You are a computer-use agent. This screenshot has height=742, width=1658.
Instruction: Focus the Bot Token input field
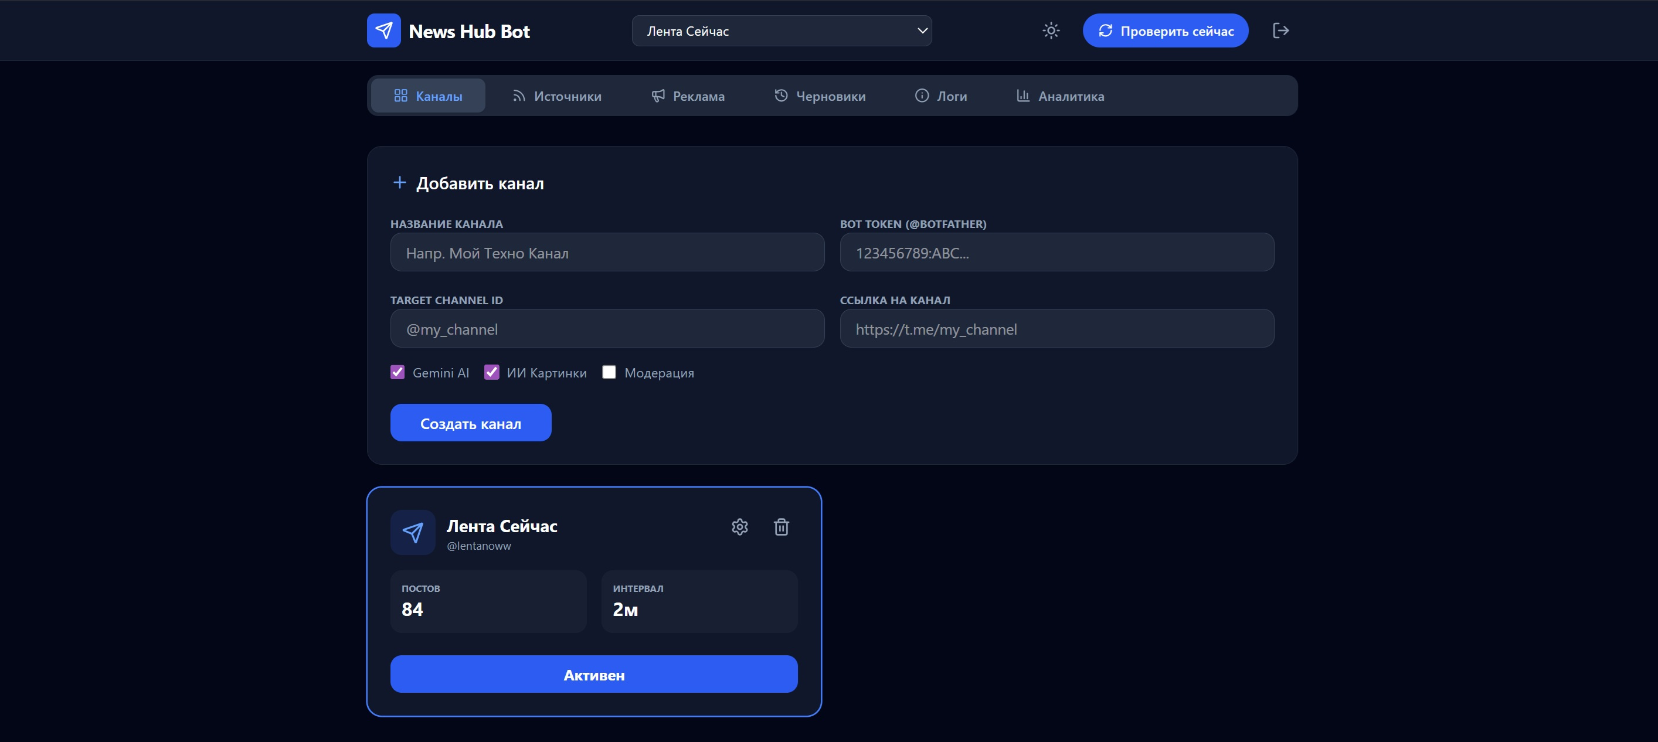pos(1056,253)
